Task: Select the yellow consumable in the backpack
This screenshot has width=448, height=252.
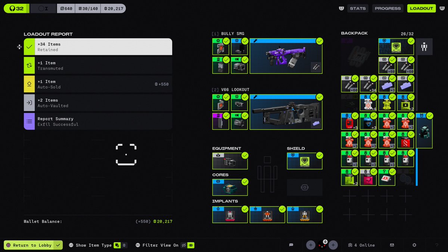Action: pos(387,103)
